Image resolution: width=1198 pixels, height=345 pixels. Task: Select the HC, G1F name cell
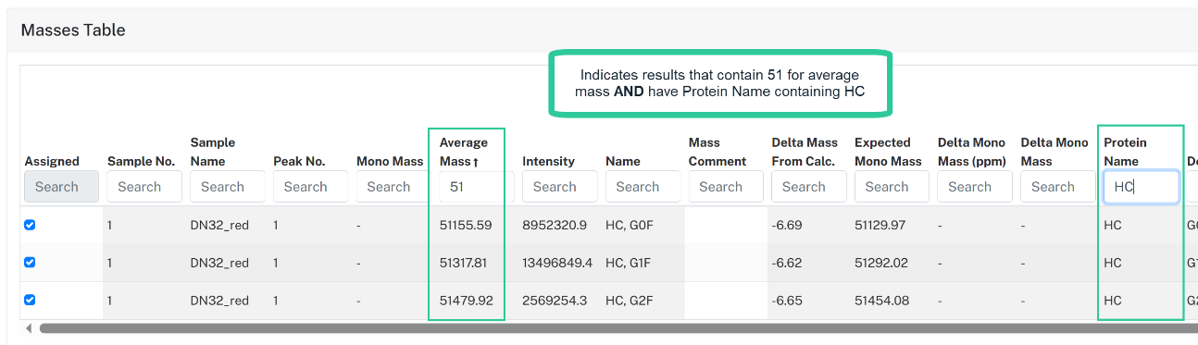[631, 263]
